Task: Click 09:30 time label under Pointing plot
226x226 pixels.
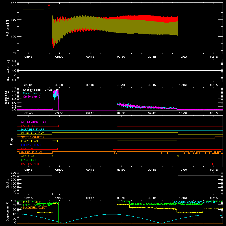Action: [x=121, y=57]
